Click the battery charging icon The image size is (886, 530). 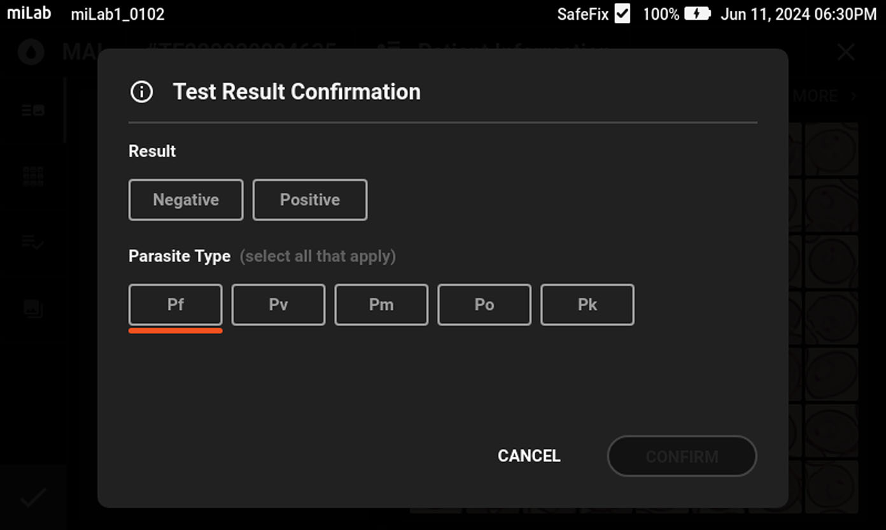[x=697, y=13]
